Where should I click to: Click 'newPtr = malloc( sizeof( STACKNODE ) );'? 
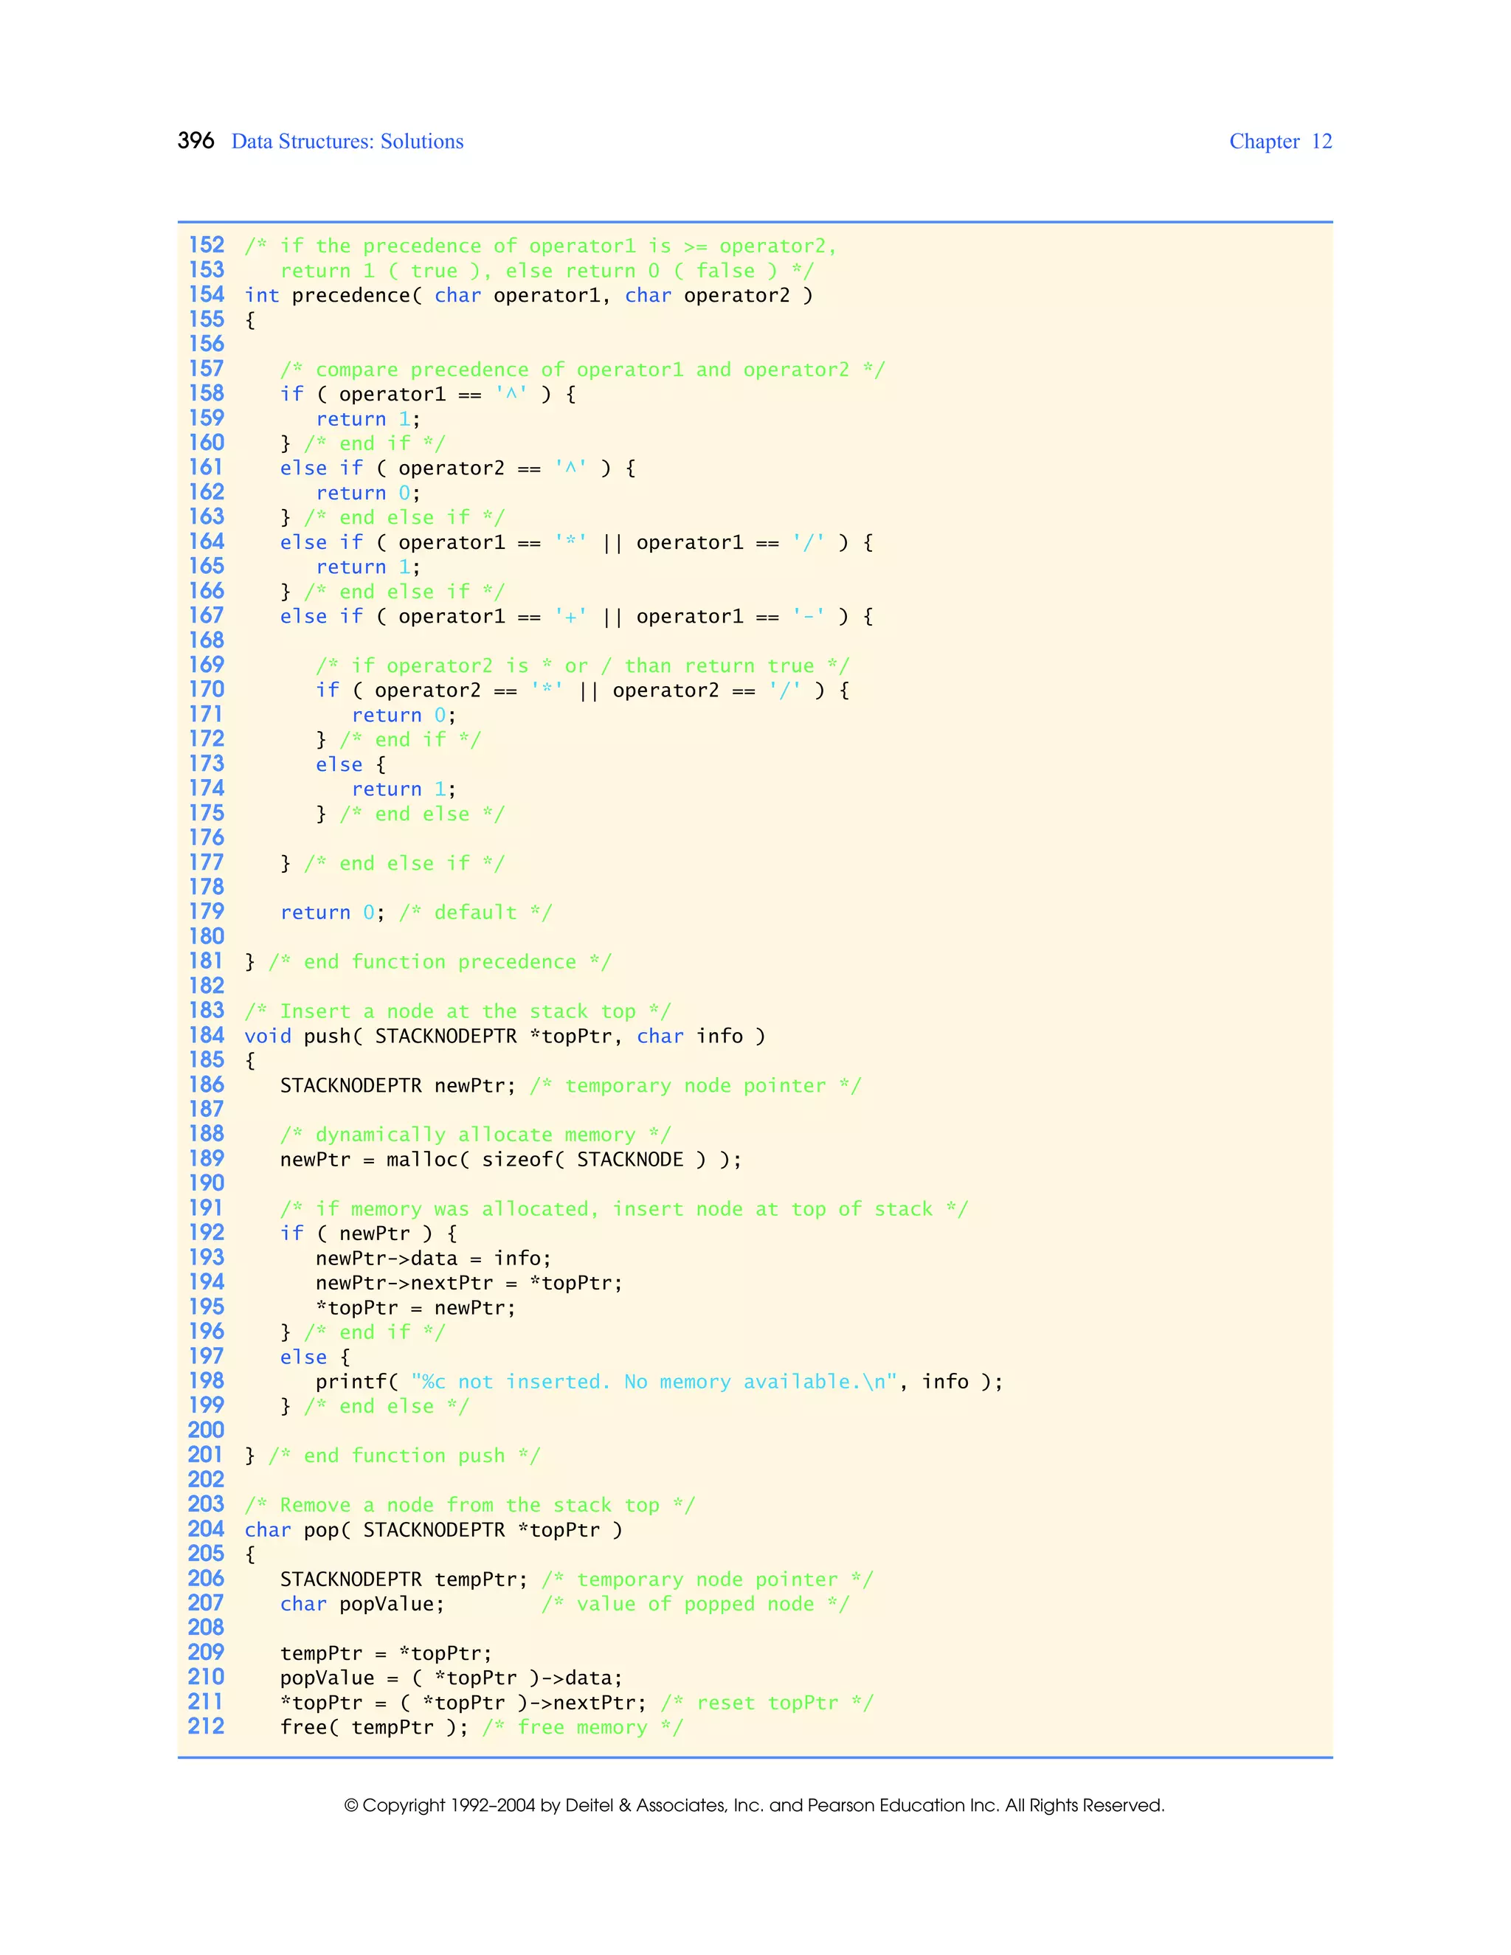pos(511,1160)
